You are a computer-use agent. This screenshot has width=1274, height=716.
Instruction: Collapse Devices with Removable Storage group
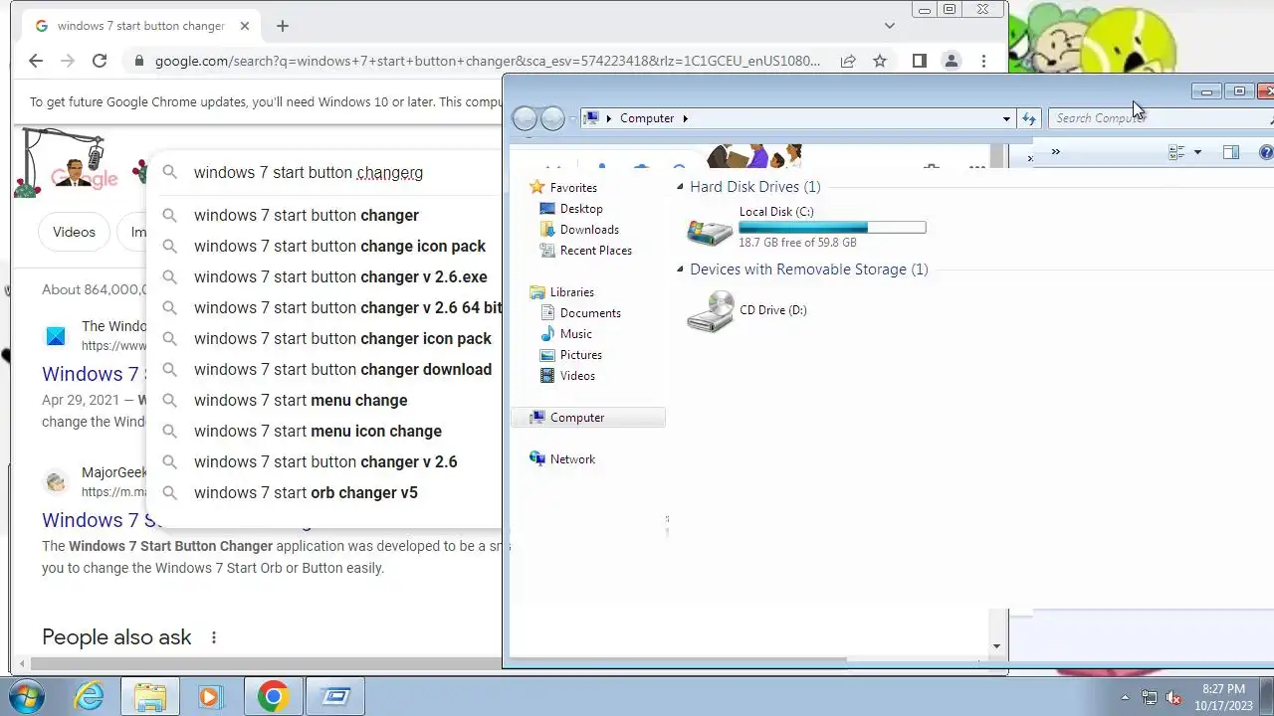click(681, 269)
